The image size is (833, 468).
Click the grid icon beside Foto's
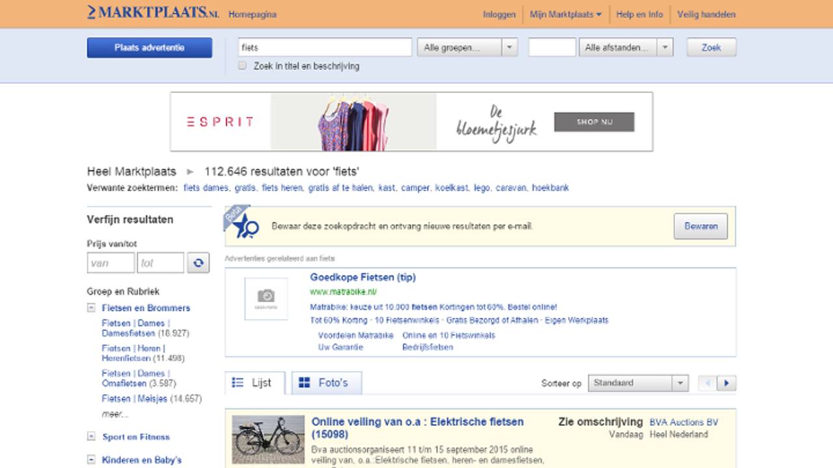305,383
